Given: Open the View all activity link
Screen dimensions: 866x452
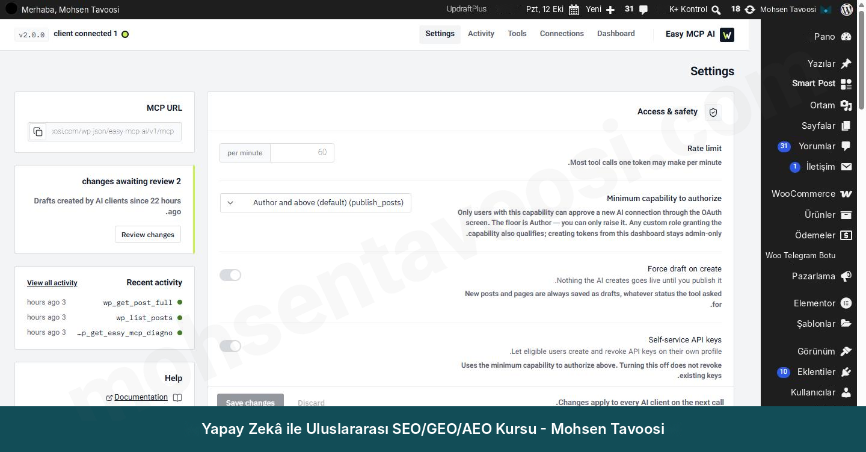Looking at the screenshot, I should 52,283.
